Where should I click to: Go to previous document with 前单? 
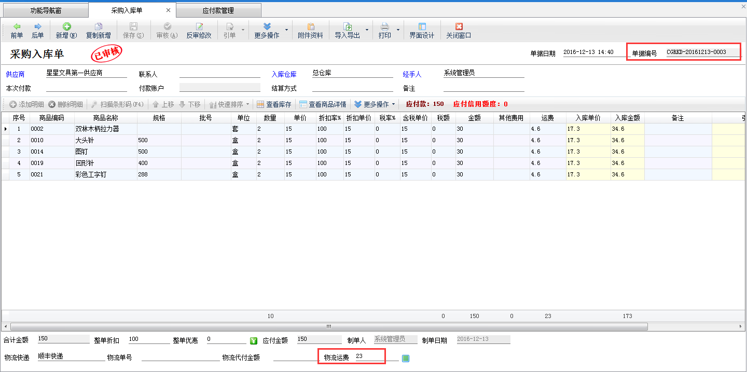point(17,31)
